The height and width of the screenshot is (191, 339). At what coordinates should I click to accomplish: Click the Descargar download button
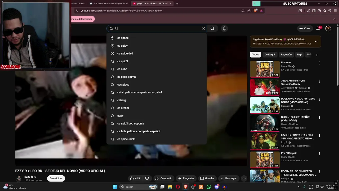tap(229, 178)
